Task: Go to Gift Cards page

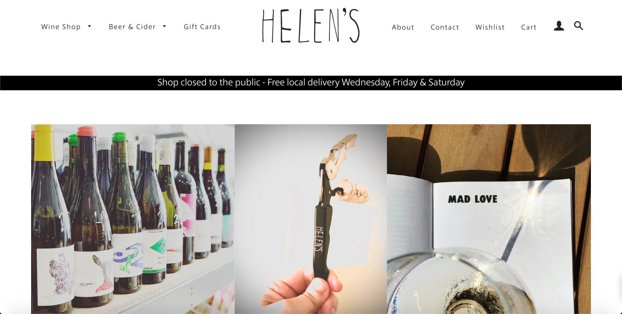Action: pyautogui.click(x=202, y=27)
